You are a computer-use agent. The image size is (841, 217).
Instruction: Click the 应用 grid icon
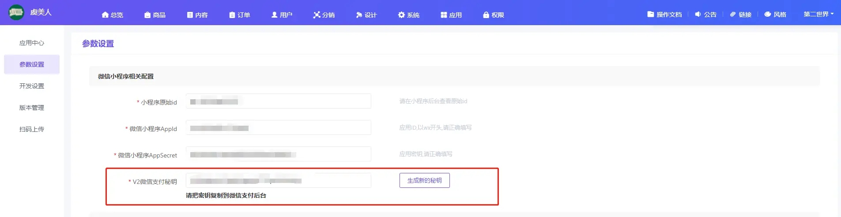tap(444, 15)
